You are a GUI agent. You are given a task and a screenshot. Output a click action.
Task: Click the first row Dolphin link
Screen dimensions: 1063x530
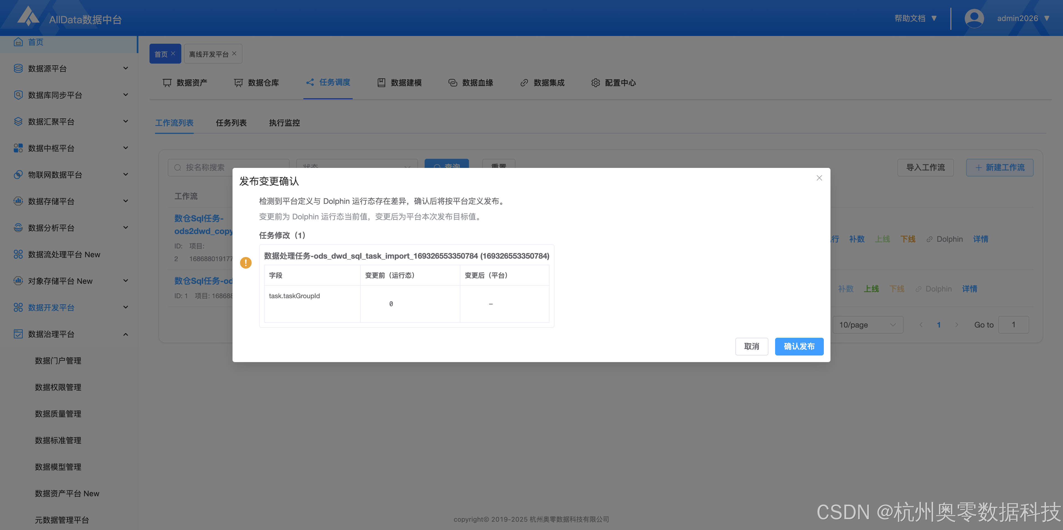(945, 239)
